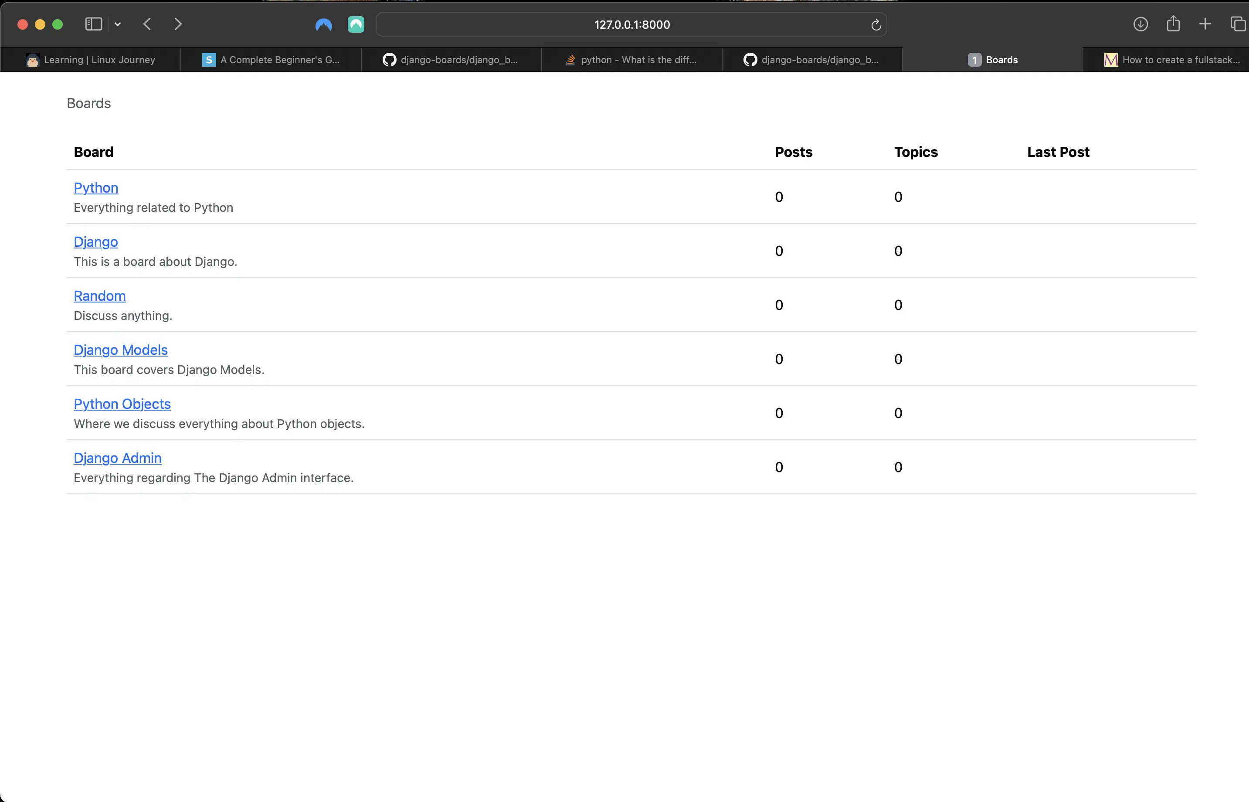
Task: Click 'Everything related to Python' description
Action: tap(153, 208)
